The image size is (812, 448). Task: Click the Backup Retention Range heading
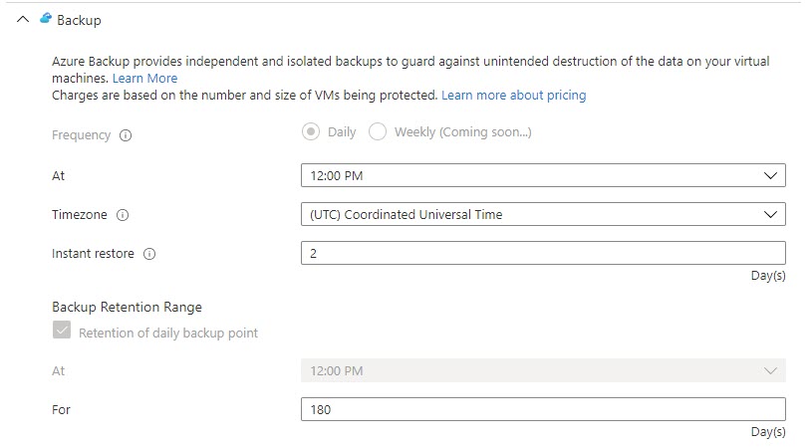127,308
